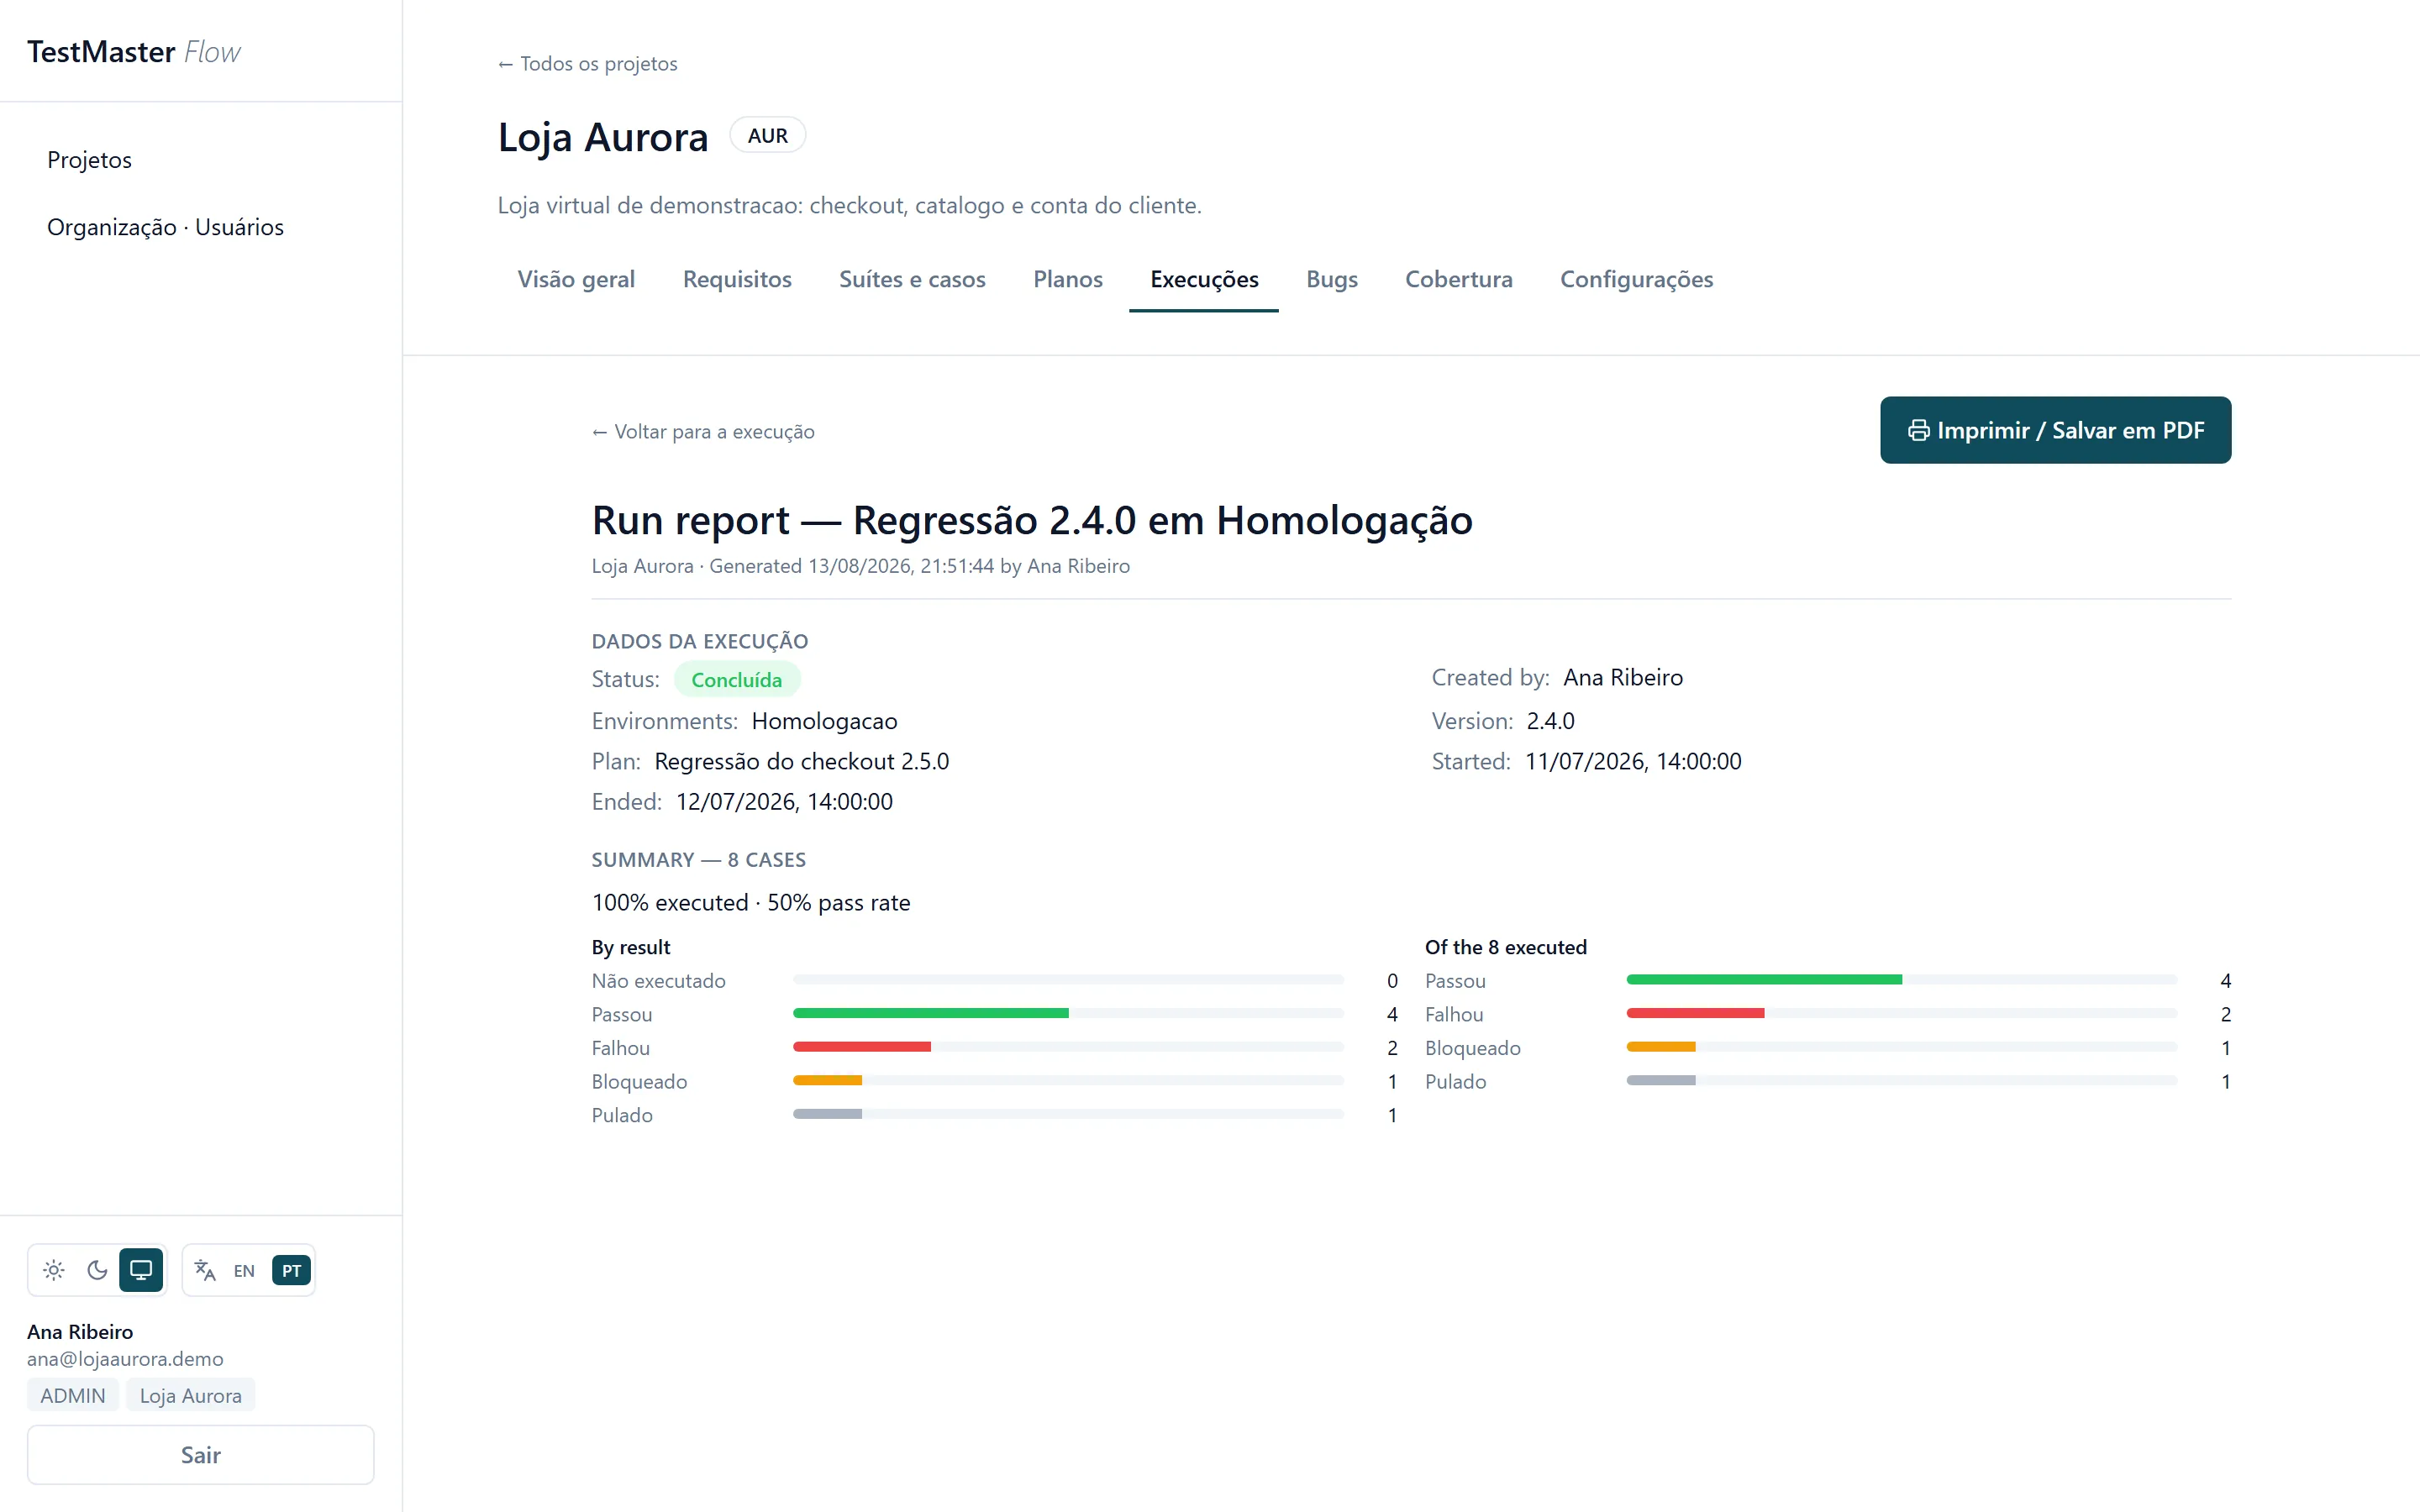Go back via Voltar para a execução
2420x1512 pixels.
[703, 431]
